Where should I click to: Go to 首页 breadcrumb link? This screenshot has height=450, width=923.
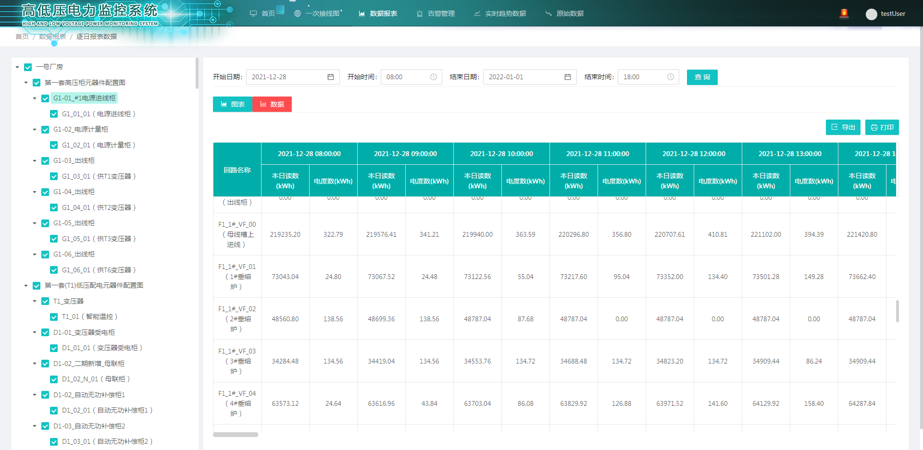click(22, 36)
